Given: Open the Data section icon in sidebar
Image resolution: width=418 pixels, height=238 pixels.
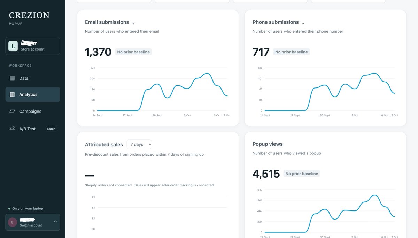Looking at the screenshot, I should pyautogui.click(x=12, y=78).
